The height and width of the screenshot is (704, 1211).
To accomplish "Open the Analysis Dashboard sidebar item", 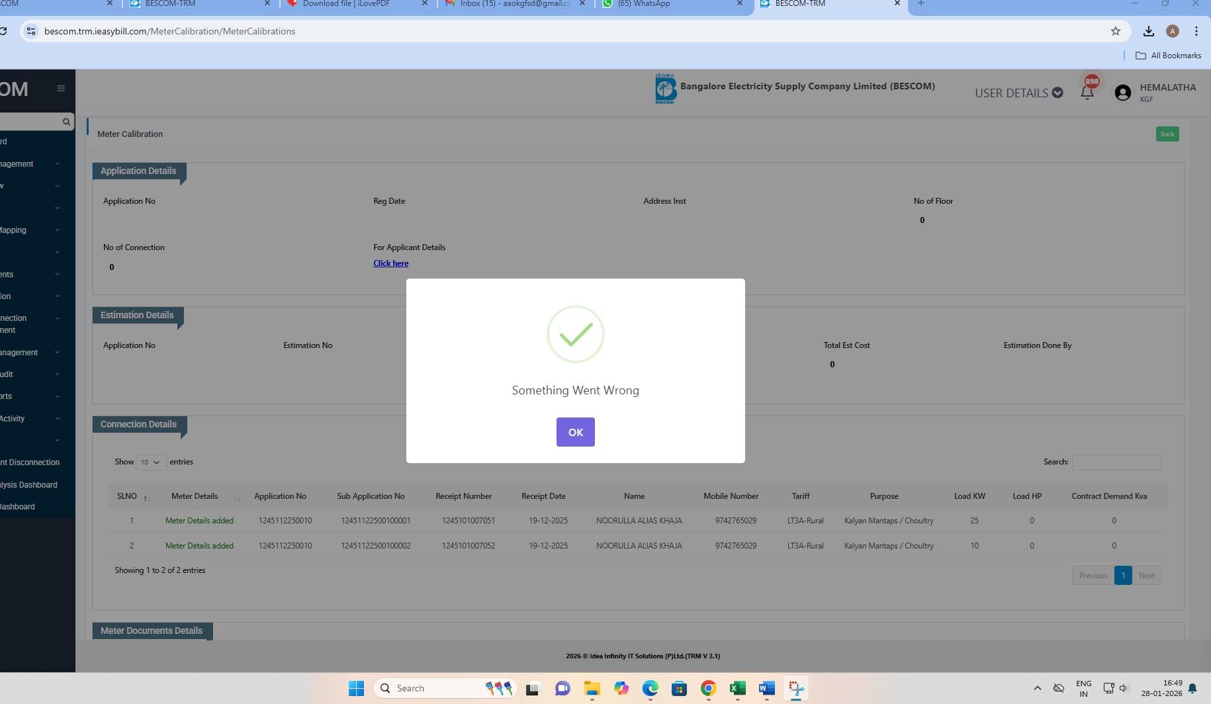I will [x=28, y=485].
